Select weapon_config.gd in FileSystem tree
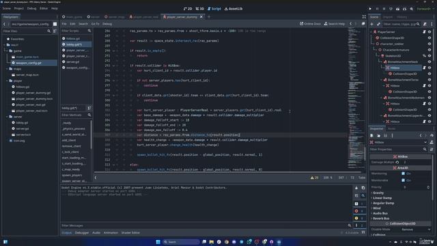437x246 pixels. click(x=29, y=63)
